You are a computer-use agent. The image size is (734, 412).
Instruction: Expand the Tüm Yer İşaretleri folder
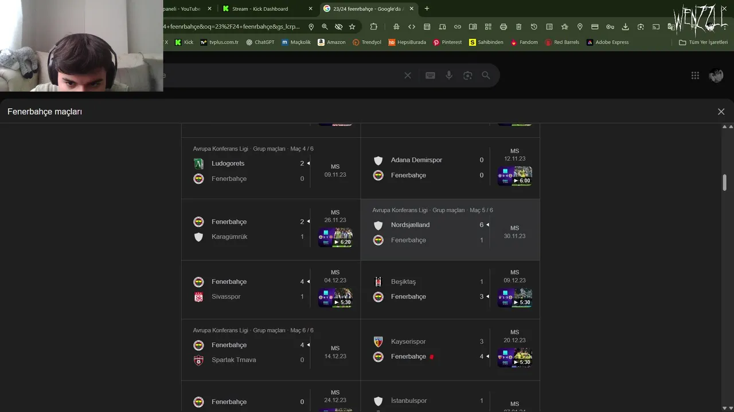tap(703, 42)
